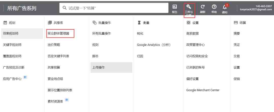Click the 新 badge beside 应用广告中心
Viewport: 274px width, 112px height.
point(25,77)
